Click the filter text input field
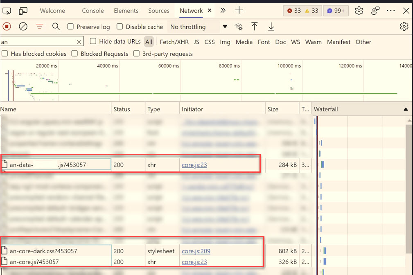Image resolution: width=413 pixels, height=275 pixels. point(38,42)
